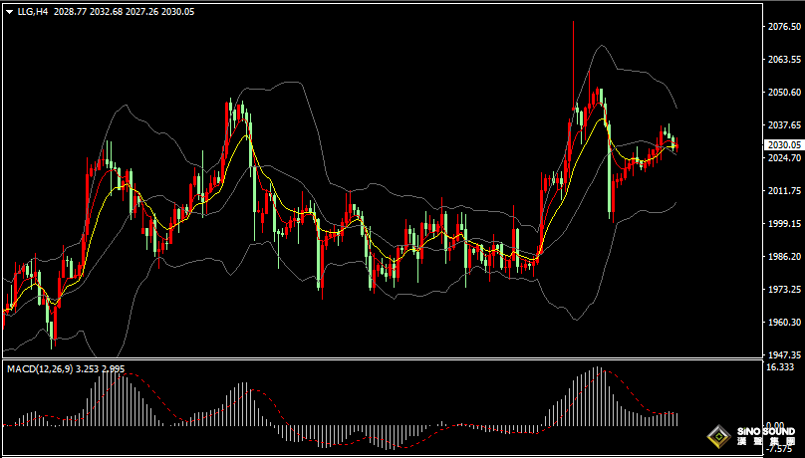Click the low price 2027.26 in header

point(140,11)
